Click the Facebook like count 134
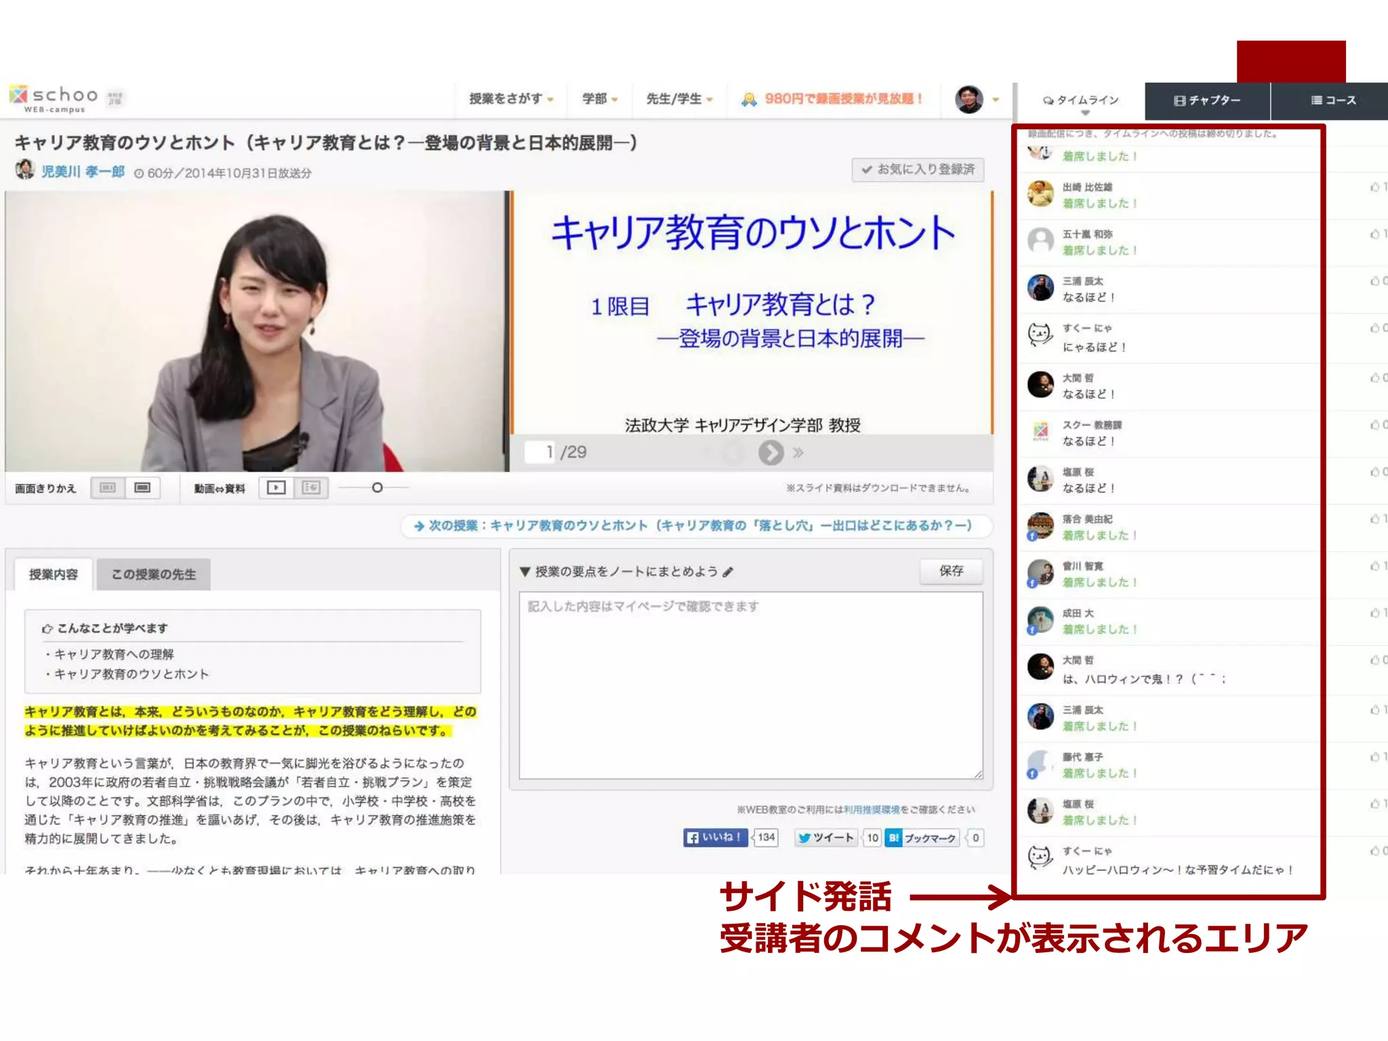Image resolution: width=1388 pixels, height=1041 pixels. click(766, 838)
